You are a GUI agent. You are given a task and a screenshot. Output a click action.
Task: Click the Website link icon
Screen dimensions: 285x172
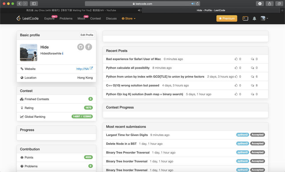[22, 69]
